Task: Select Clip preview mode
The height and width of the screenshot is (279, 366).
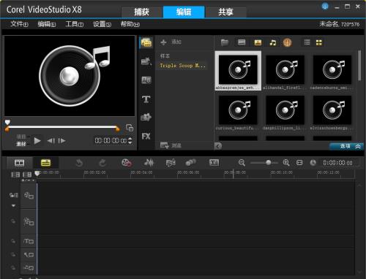Action: (21, 144)
